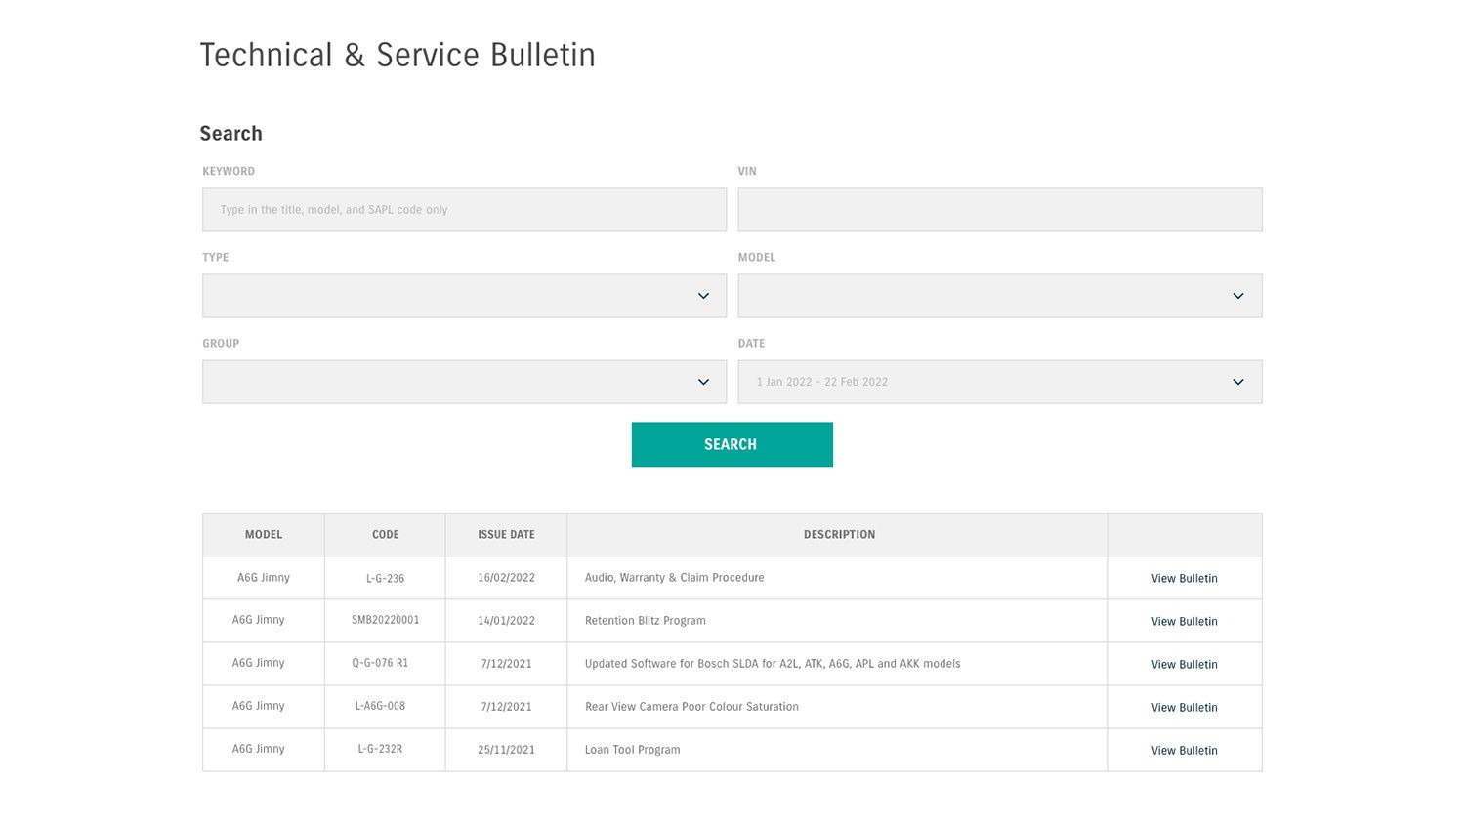Click the chevron arrow in Type field
The width and height of the screenshot is (1465, 823).
703,296
